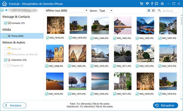The image size is (183, 111).
Task: Click the search magnifier icon
Action: [159, 10]
